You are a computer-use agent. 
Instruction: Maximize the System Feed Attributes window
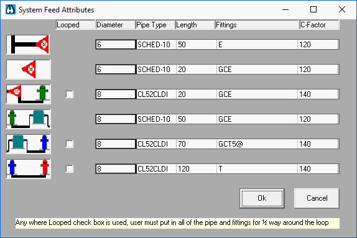313,9
